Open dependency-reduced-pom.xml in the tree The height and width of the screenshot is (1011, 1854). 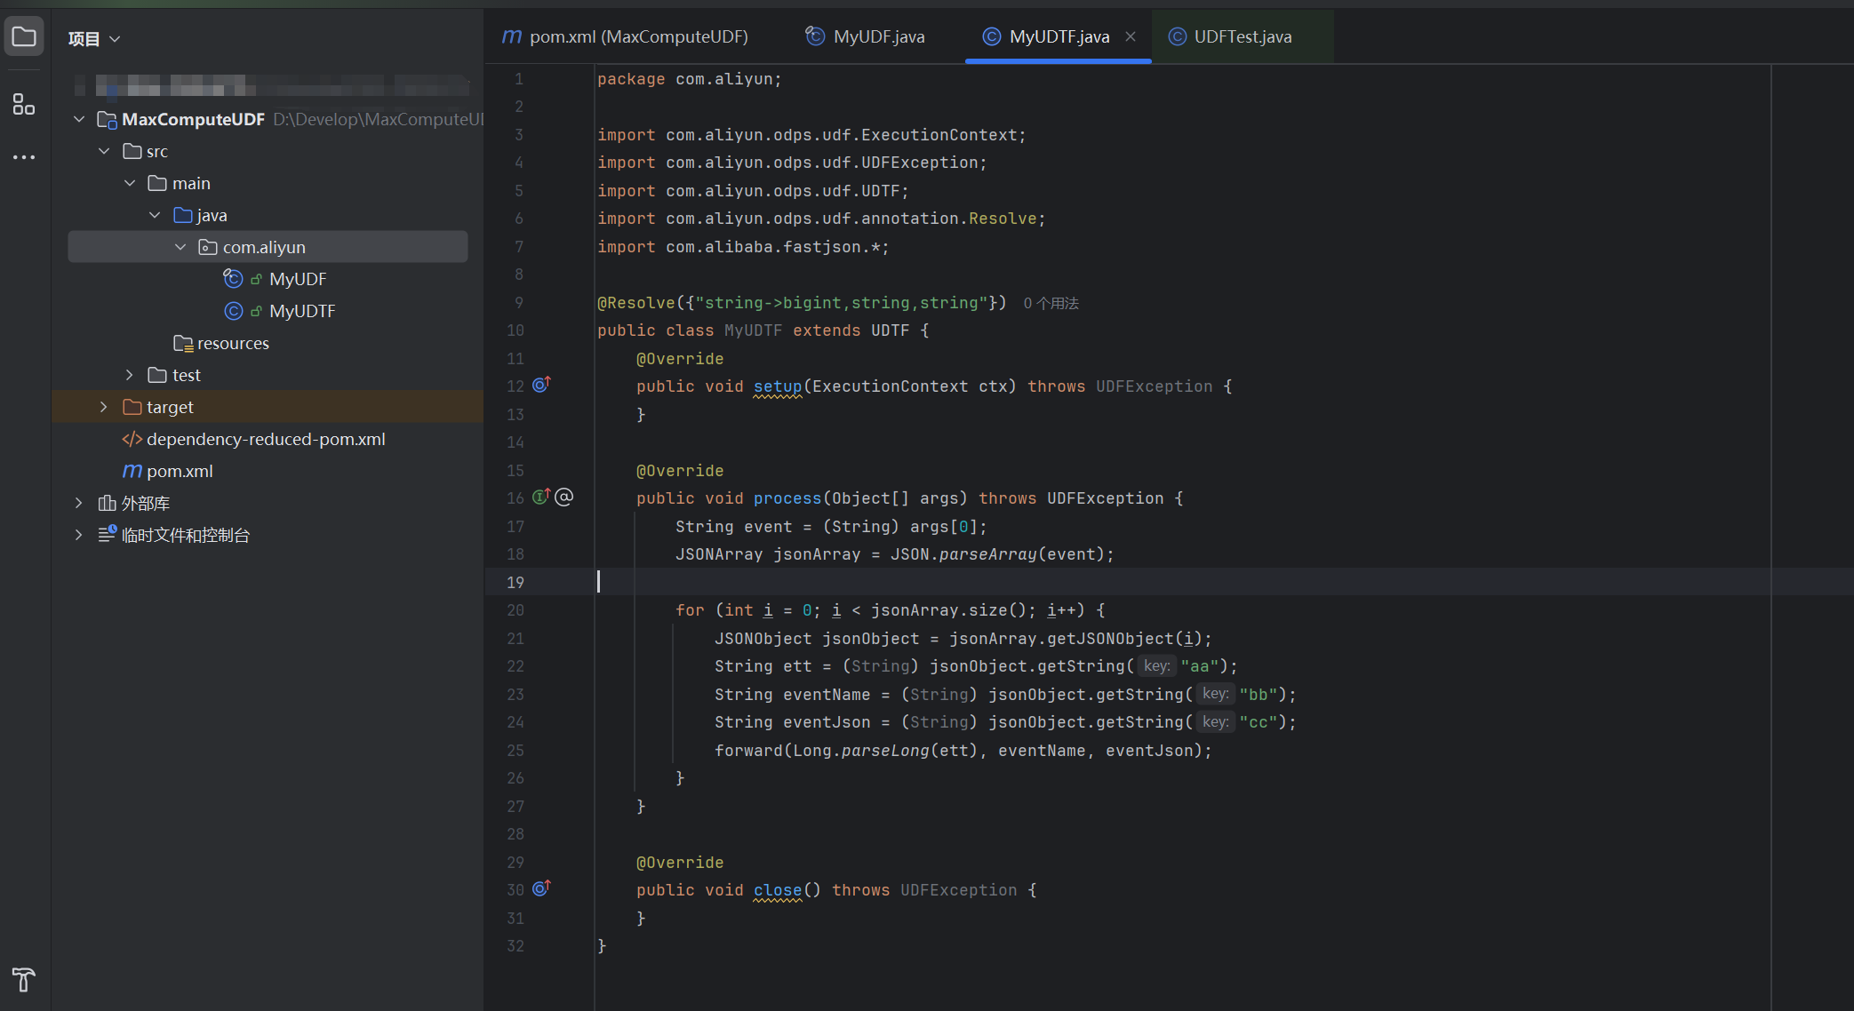pyautogui.click(x=265, y=439)
